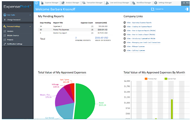Click the Expense Manager icon
This screenshot has width=192, height=121.
[x=42, y=3]
